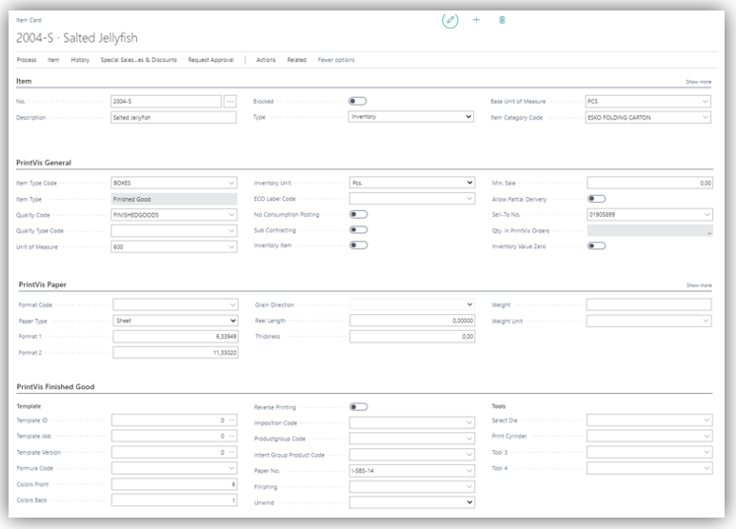This screenshot has width=736, height=529.
Task: Switch on Reverse Printing toggle
Action: 358,406
